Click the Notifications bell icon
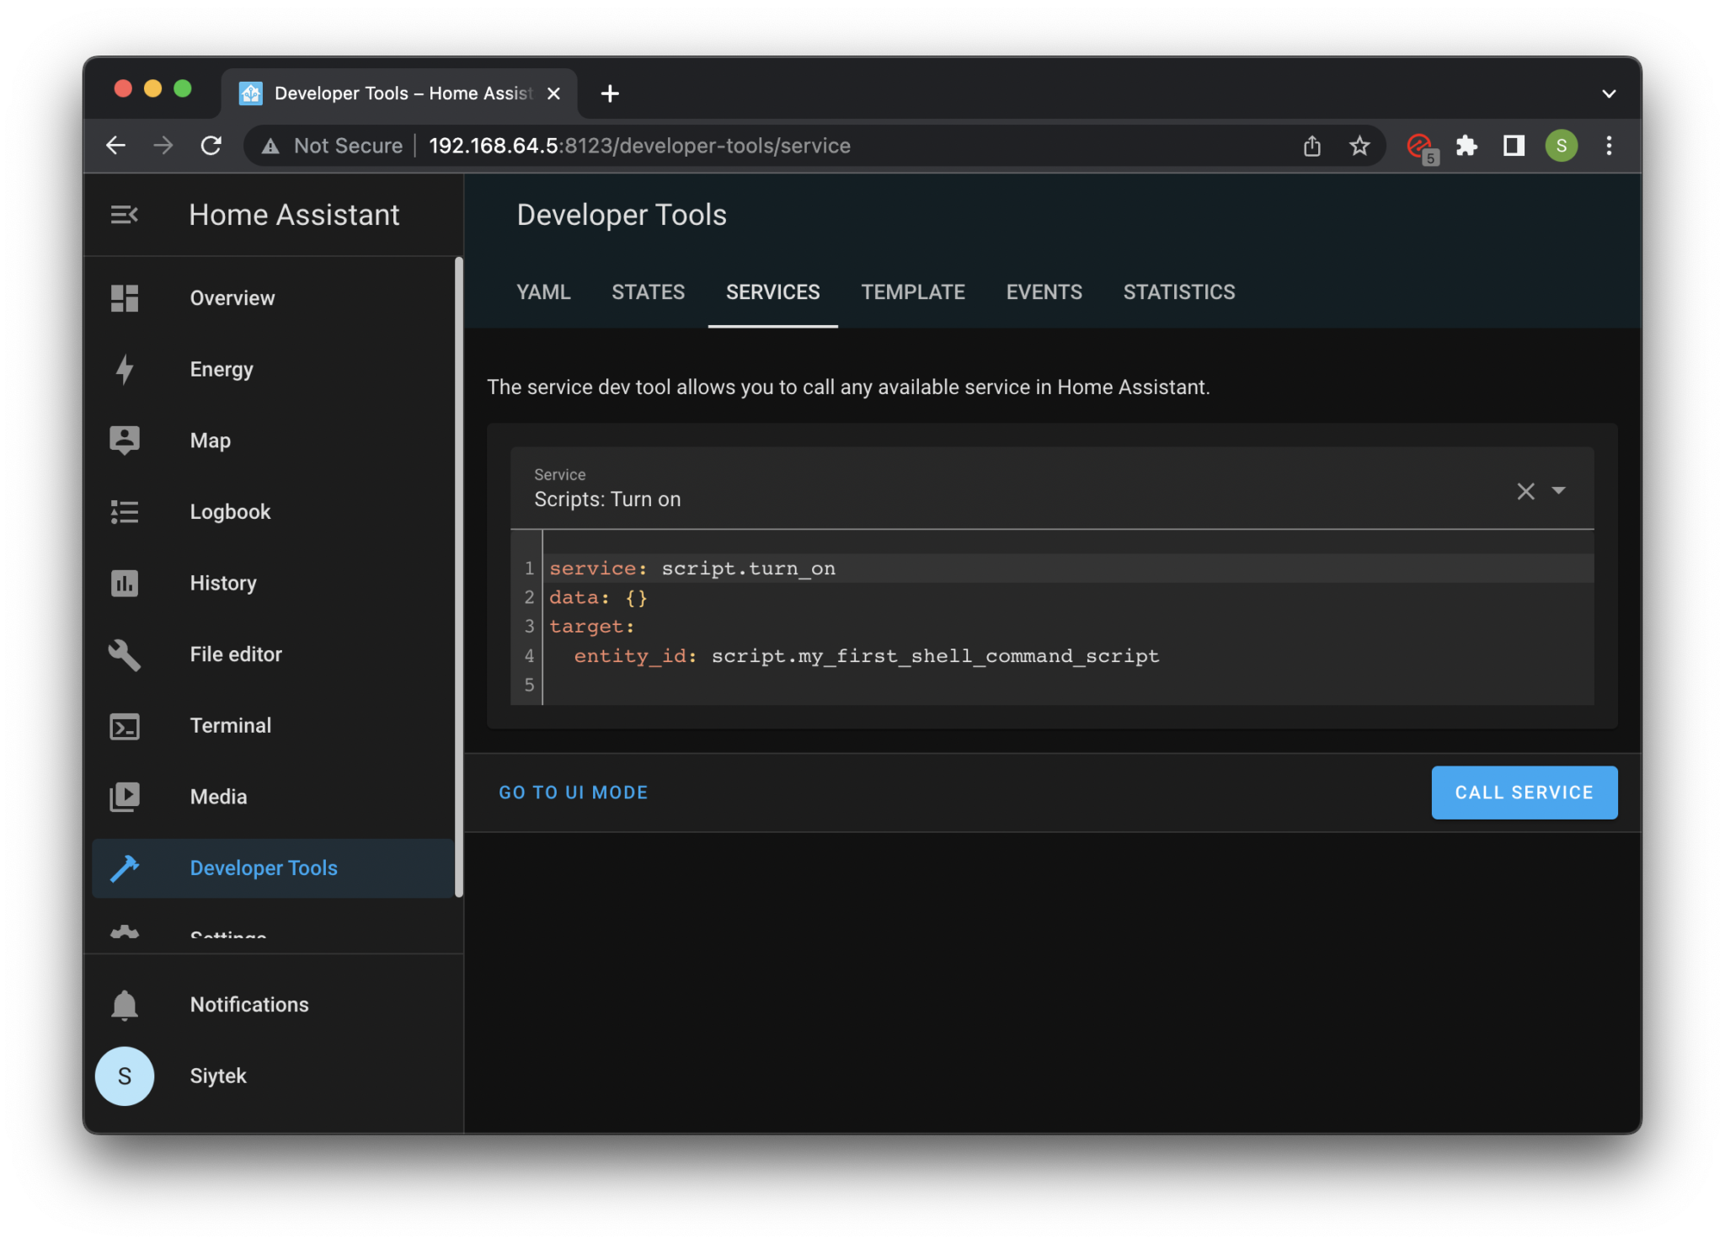The width and height of the screenshot is (1725, 1244). [125, 1005]
